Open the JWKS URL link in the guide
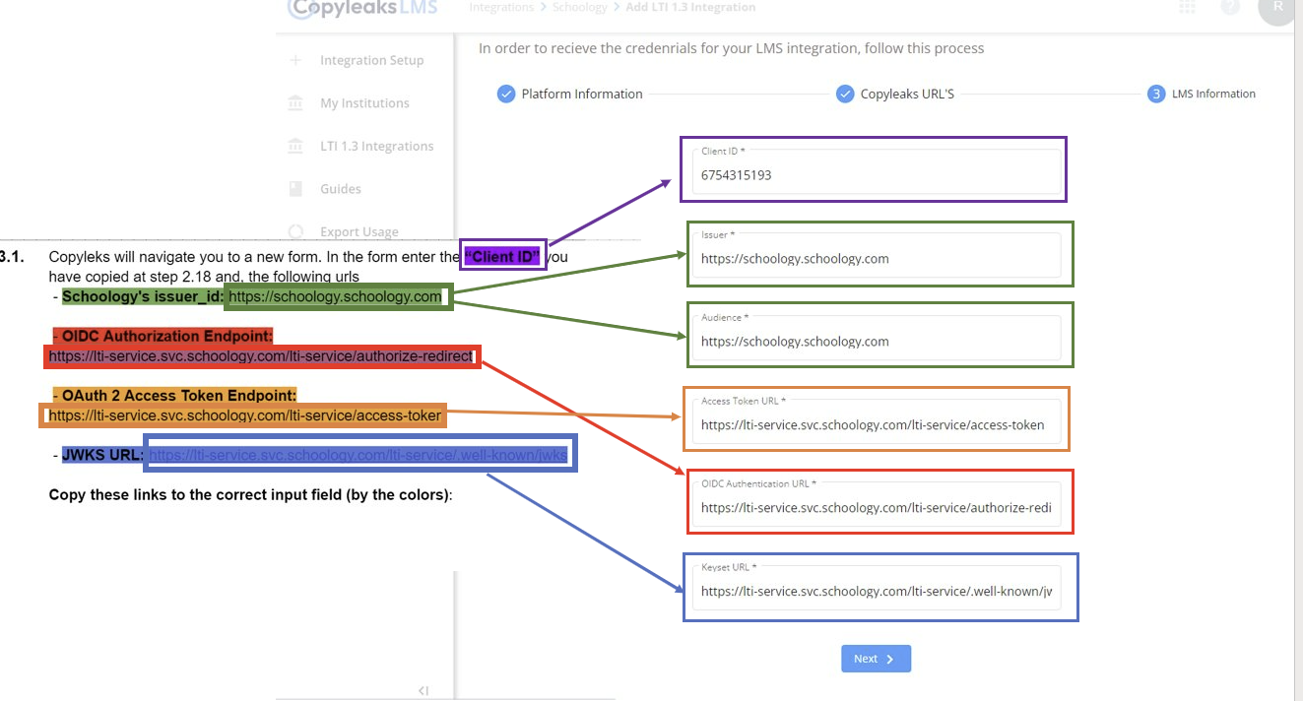Image resolution: width=1303 pixels, height=701 pixels. (358, 455)
